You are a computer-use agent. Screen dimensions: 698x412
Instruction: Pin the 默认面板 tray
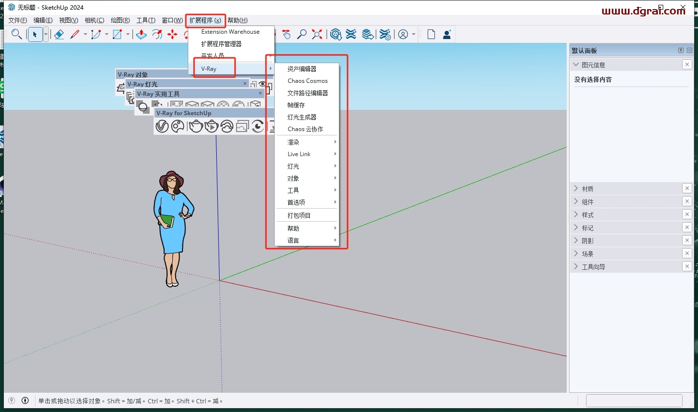[x=681, y=50]
